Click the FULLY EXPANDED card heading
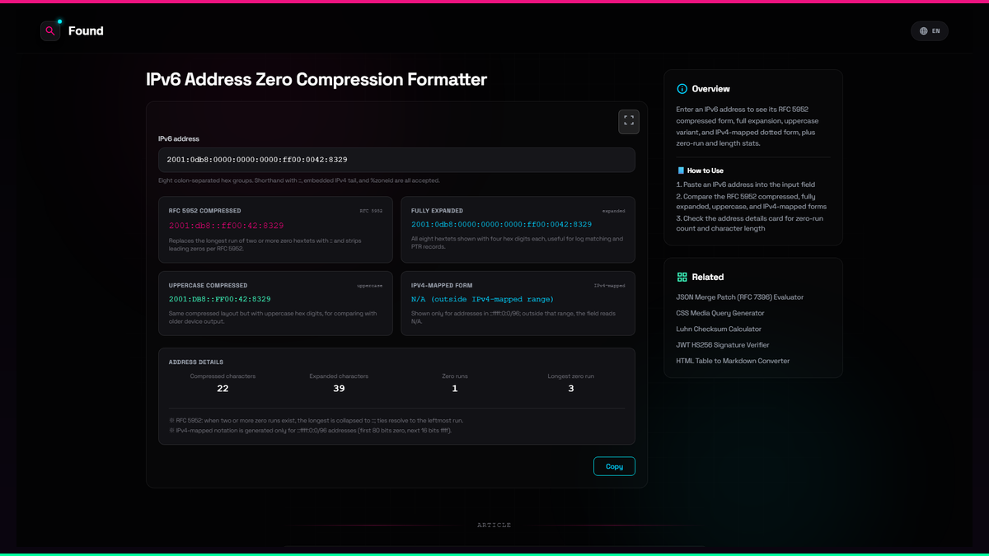989x556 pixels. point(437,211)
